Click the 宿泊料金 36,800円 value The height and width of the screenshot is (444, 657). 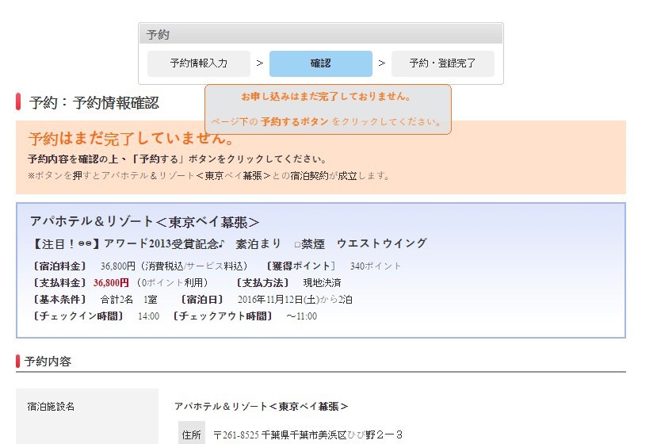tap(174, 266)
